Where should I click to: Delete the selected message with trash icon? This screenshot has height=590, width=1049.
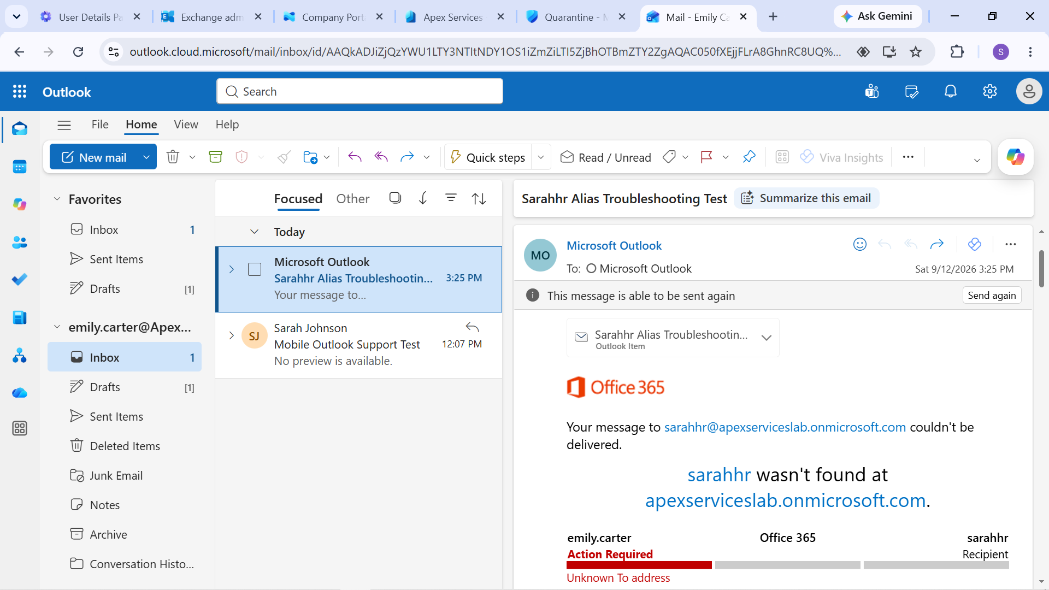[173, 157]
